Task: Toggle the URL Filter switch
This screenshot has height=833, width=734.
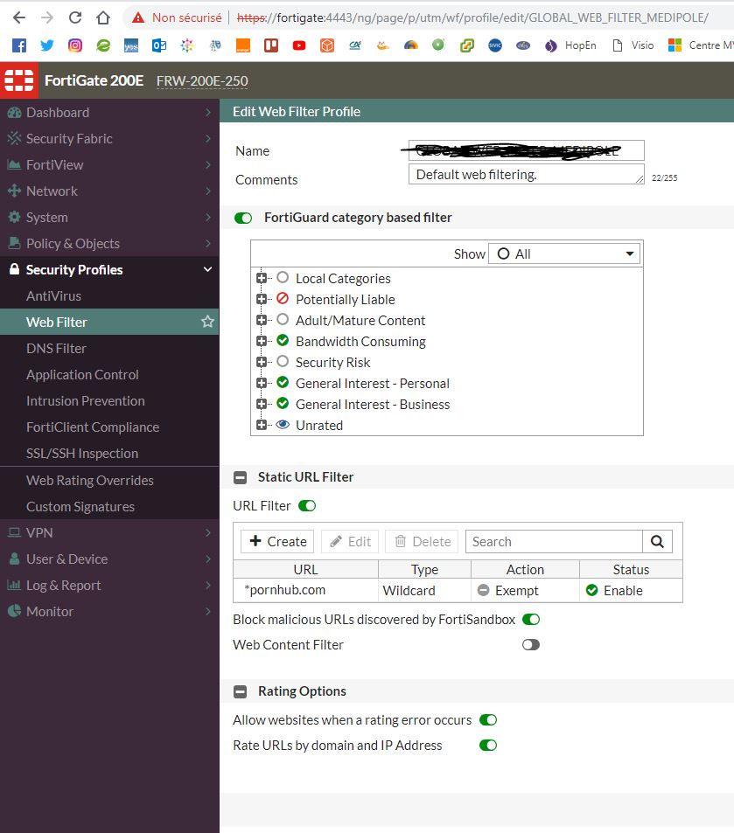Action: pyautogui.click(x=307, y=506)
